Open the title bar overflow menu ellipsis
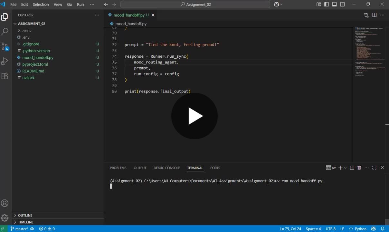This screenshot has width=389, height=232. [92, 5]
